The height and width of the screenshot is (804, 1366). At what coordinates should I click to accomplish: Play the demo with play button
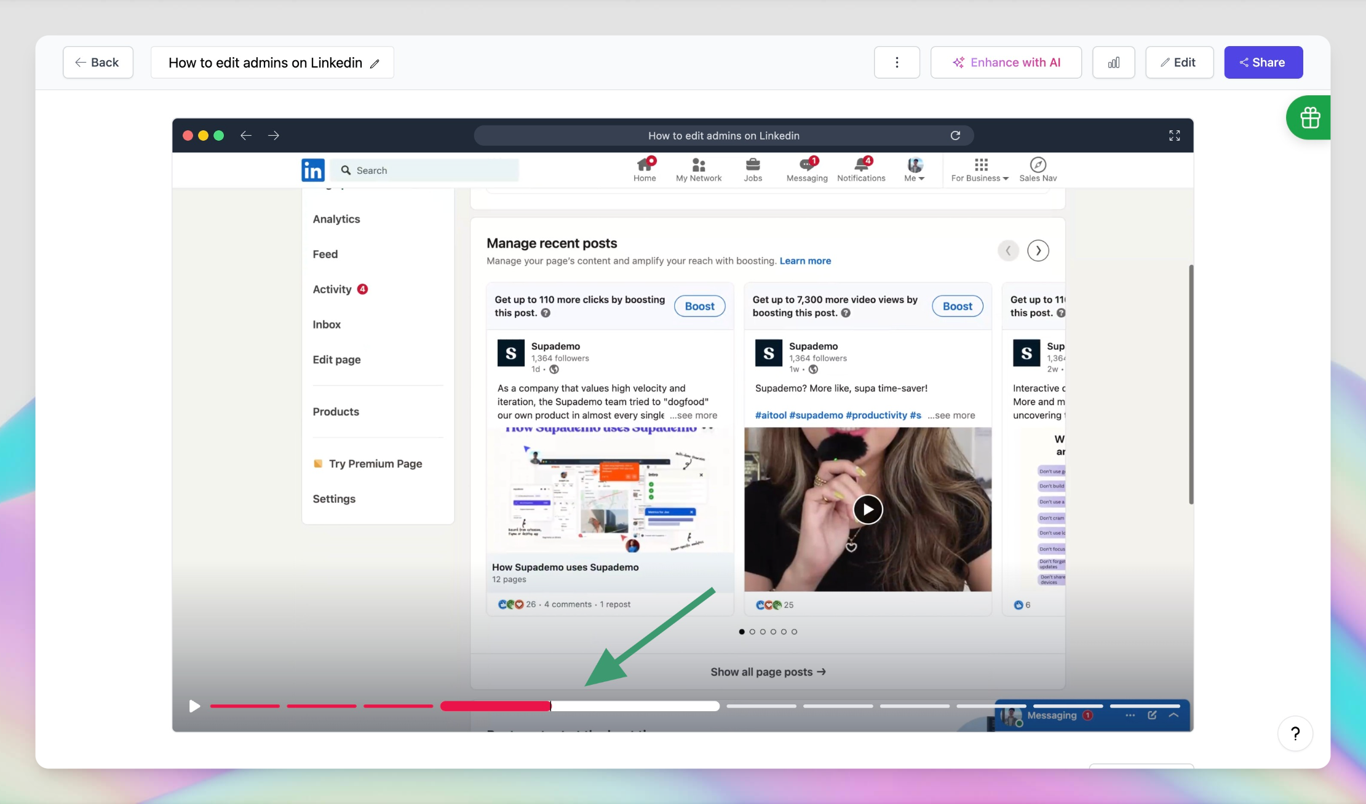[194, 706]
